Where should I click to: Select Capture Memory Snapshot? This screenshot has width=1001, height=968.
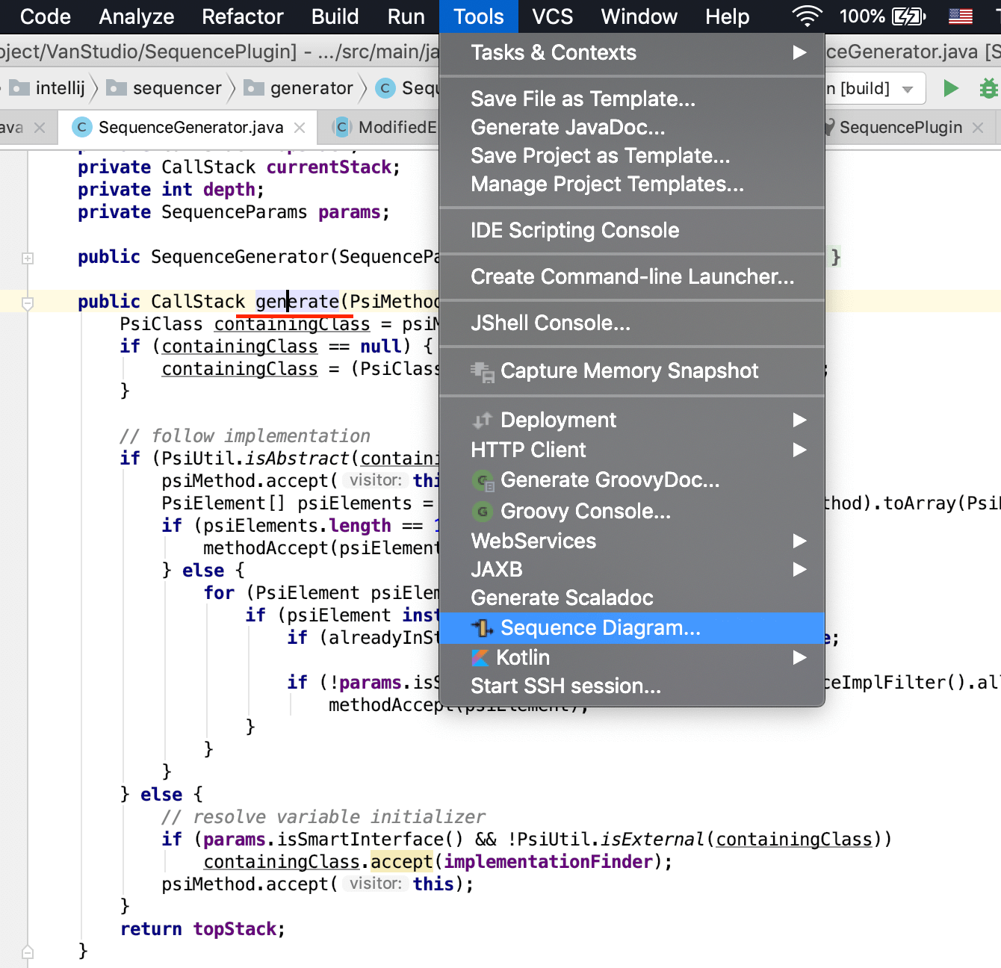tap(632, 371)
